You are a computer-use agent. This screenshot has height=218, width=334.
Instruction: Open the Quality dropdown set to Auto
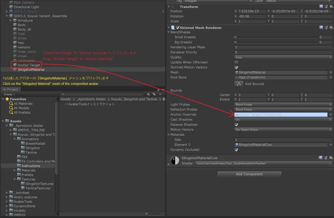tap(283, 57)
